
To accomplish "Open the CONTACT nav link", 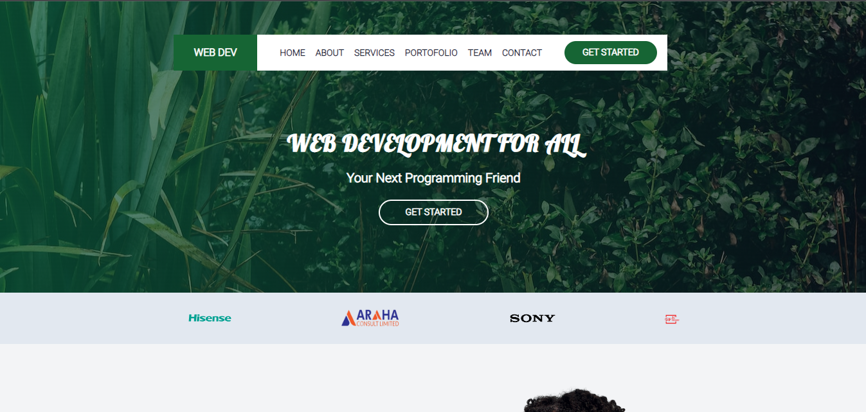I will pos(521,53).
